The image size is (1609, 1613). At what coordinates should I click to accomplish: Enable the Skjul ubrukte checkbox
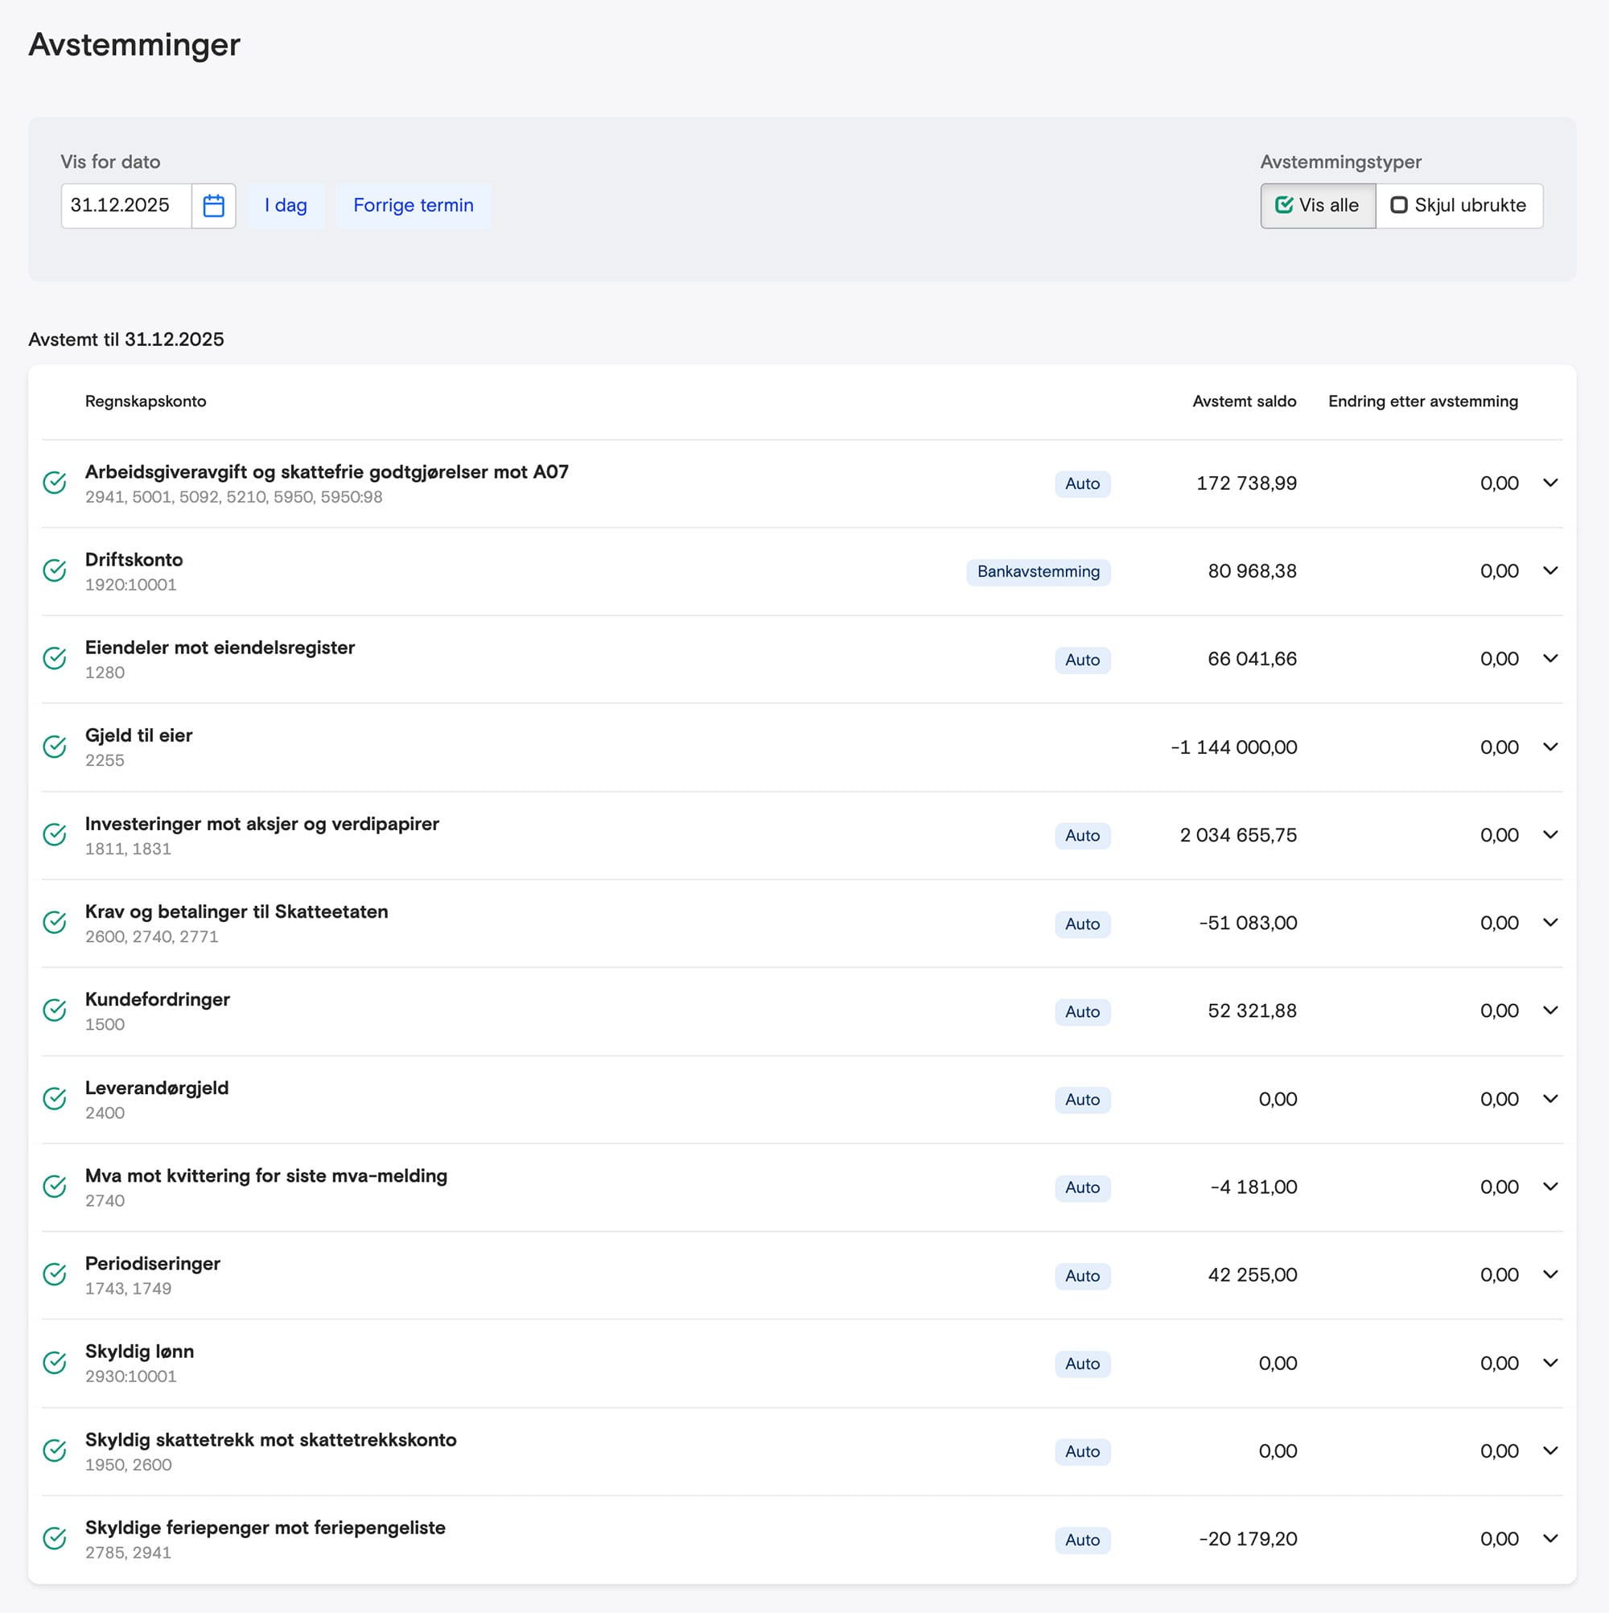pos(1398,205)
